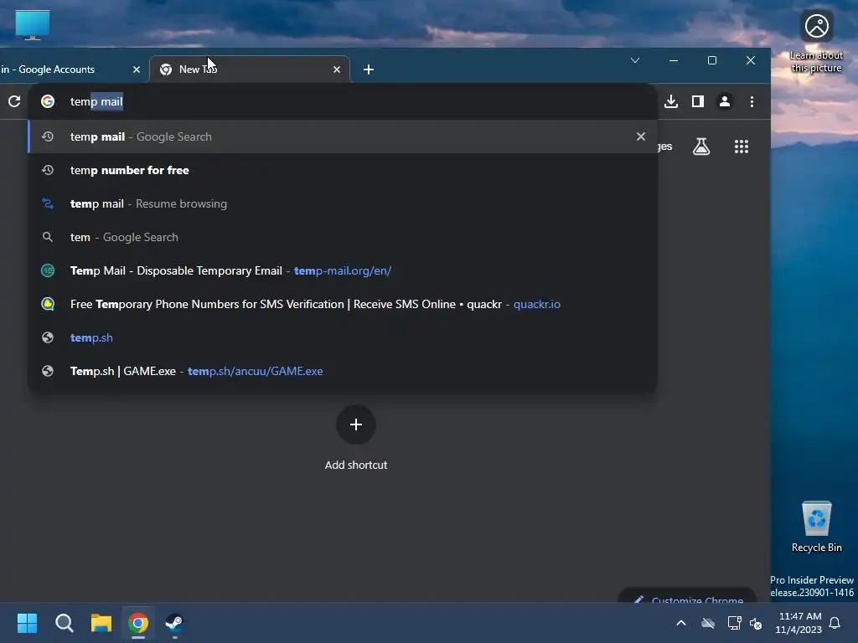Open the Windows Start menu
Screen dimensions: 858x643
coord(27,623)
